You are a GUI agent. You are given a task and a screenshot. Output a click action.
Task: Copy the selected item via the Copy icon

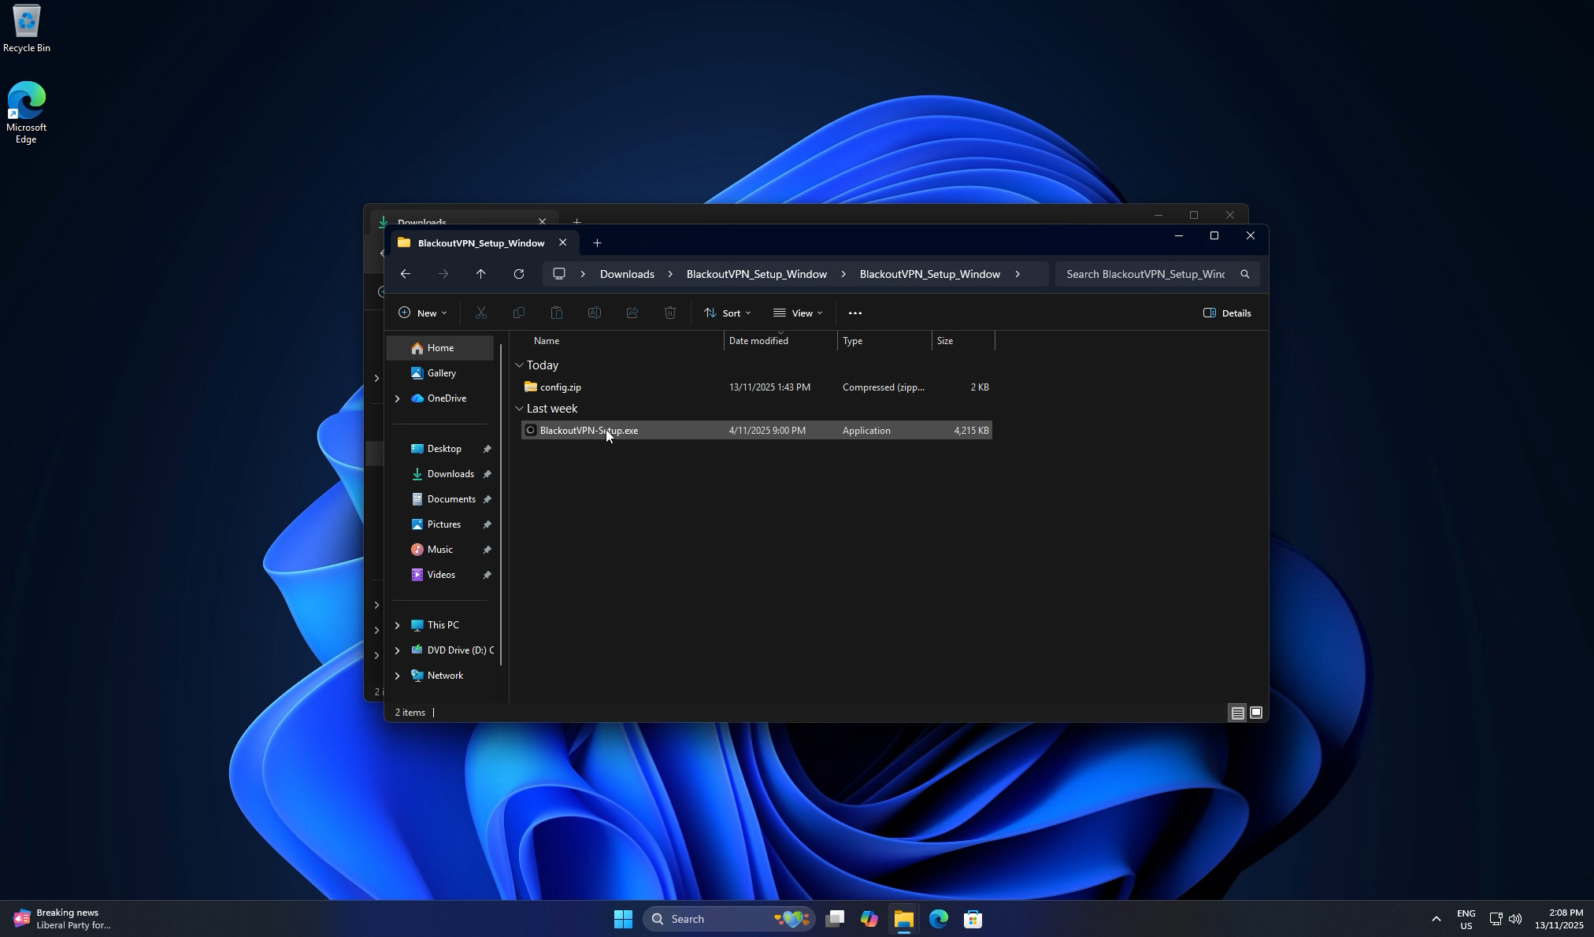tap(518, 313)
